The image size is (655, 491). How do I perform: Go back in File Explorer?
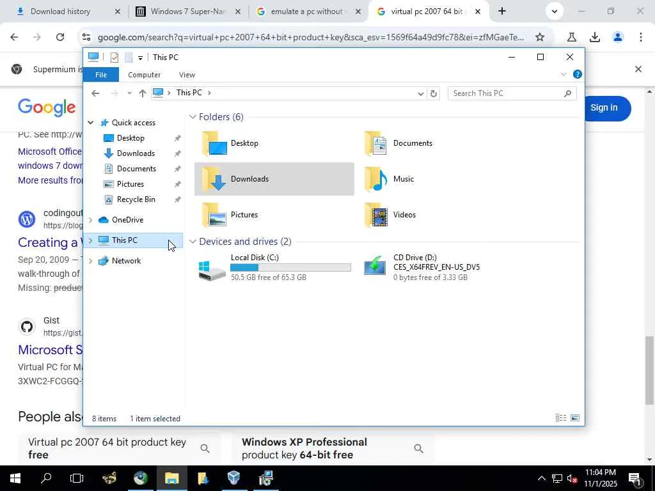[95, 93]
